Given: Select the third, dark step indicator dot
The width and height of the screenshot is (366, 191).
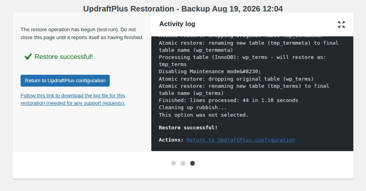Looking at the screenshot, I should point(193,163).
